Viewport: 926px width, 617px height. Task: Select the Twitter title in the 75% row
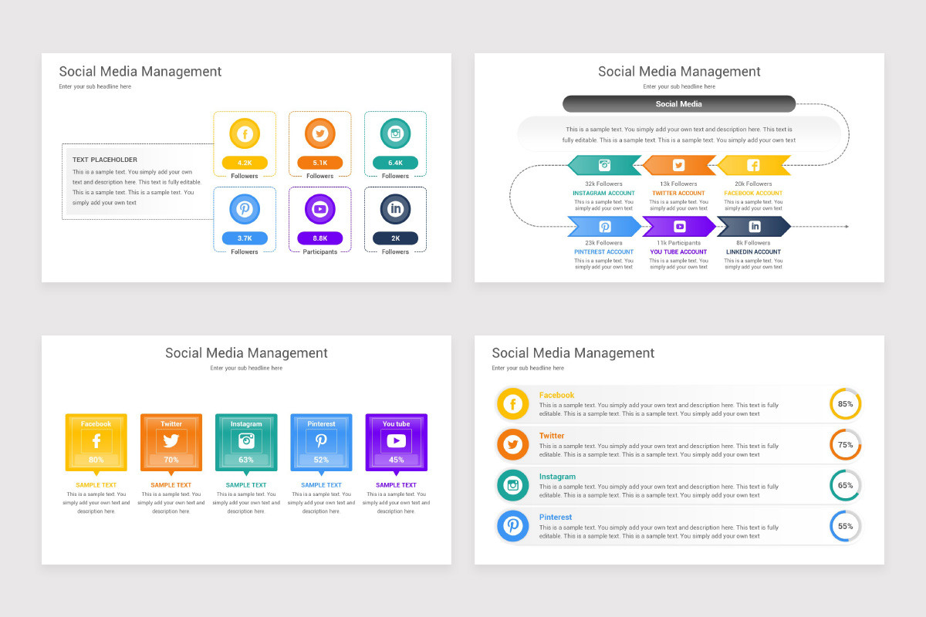point(552,436)
